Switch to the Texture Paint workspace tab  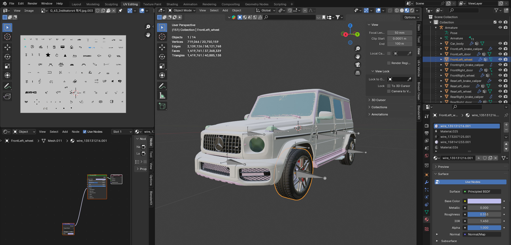152,4
